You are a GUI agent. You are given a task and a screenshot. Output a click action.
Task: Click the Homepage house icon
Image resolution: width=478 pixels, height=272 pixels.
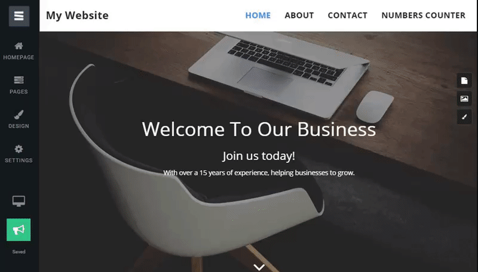(x=19, y=46)
